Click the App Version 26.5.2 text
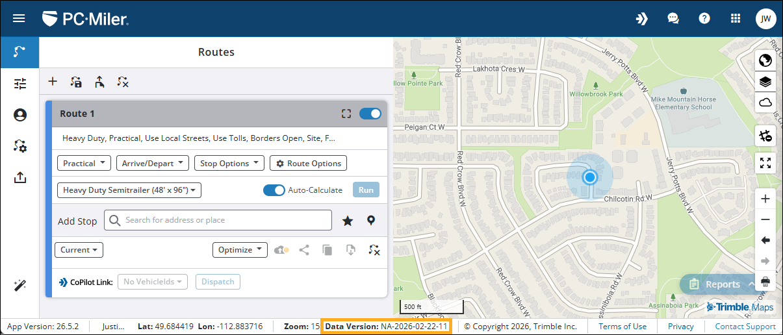 pyautogui.click(x=43, y=327)
